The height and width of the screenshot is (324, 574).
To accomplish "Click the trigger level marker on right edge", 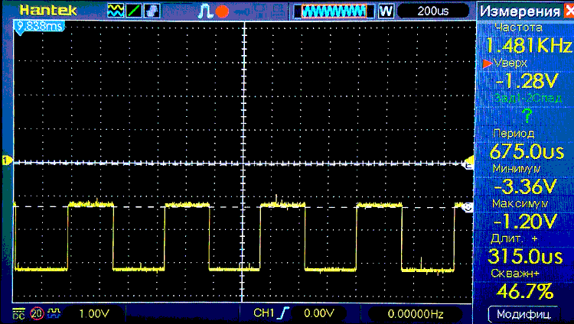I will pyautogui.click(x=469, y=161).
